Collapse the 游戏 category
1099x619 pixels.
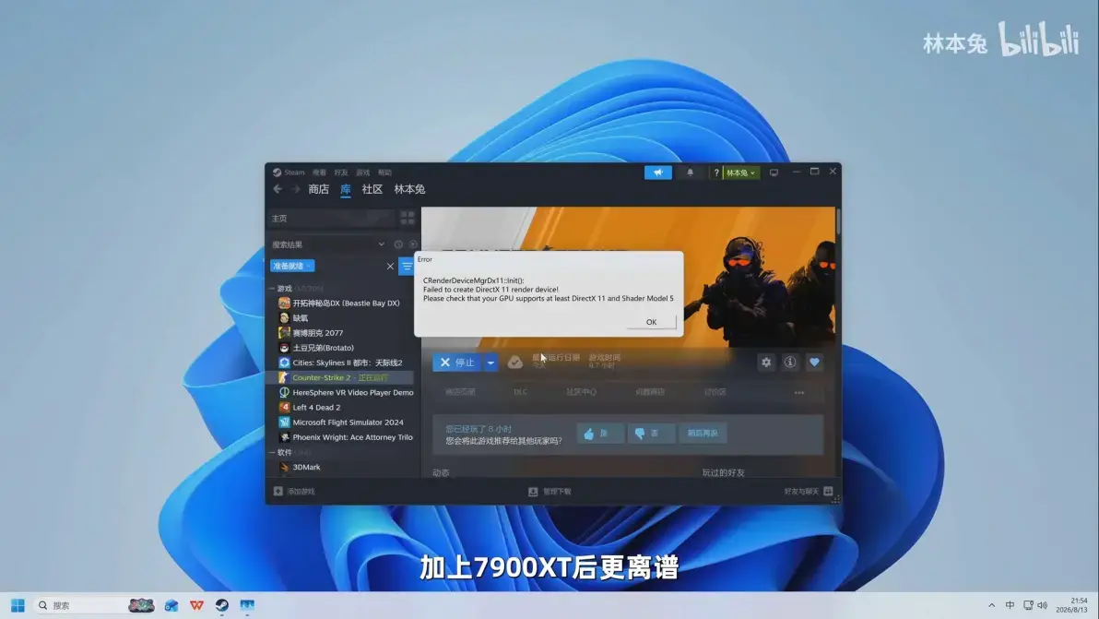[x=272, y=289]
